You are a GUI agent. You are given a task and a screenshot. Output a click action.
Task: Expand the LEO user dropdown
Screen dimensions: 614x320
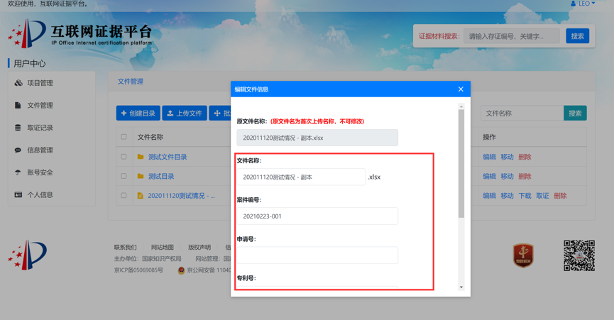pyautogui.click(x=583, y=4)
